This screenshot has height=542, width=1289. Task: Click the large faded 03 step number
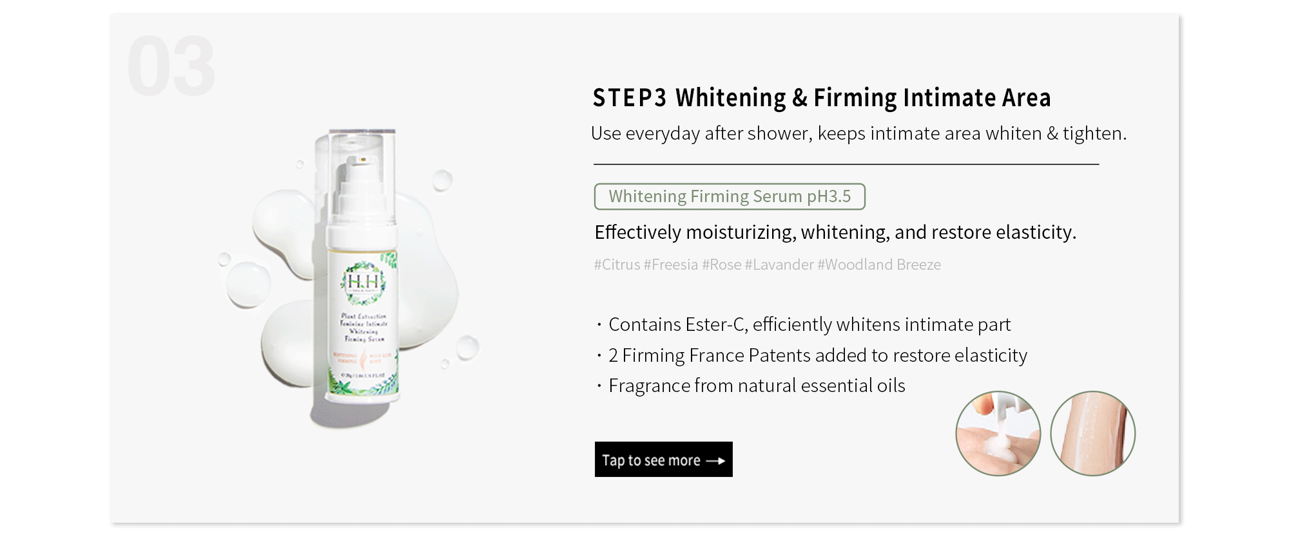(x=171, y=66)
